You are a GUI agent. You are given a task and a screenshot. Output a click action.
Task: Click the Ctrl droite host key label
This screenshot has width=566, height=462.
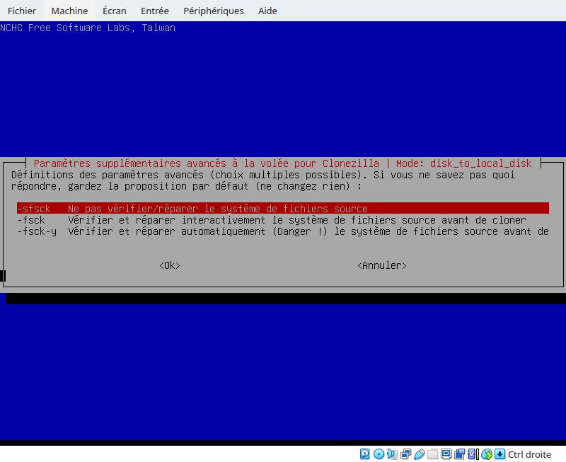(x=529, y=454)
